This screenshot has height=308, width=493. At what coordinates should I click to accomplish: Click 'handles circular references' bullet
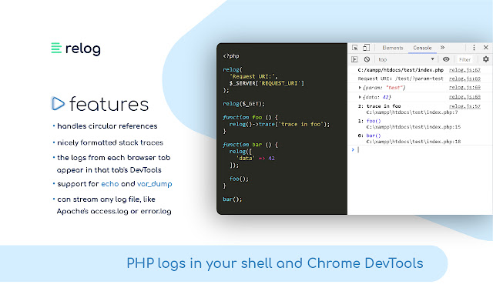click(x=107, y=126)
